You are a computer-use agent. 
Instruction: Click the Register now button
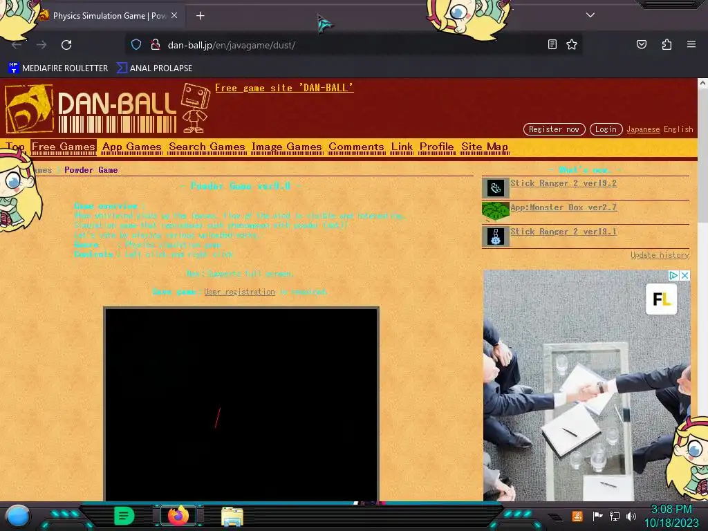coord(554,129)
